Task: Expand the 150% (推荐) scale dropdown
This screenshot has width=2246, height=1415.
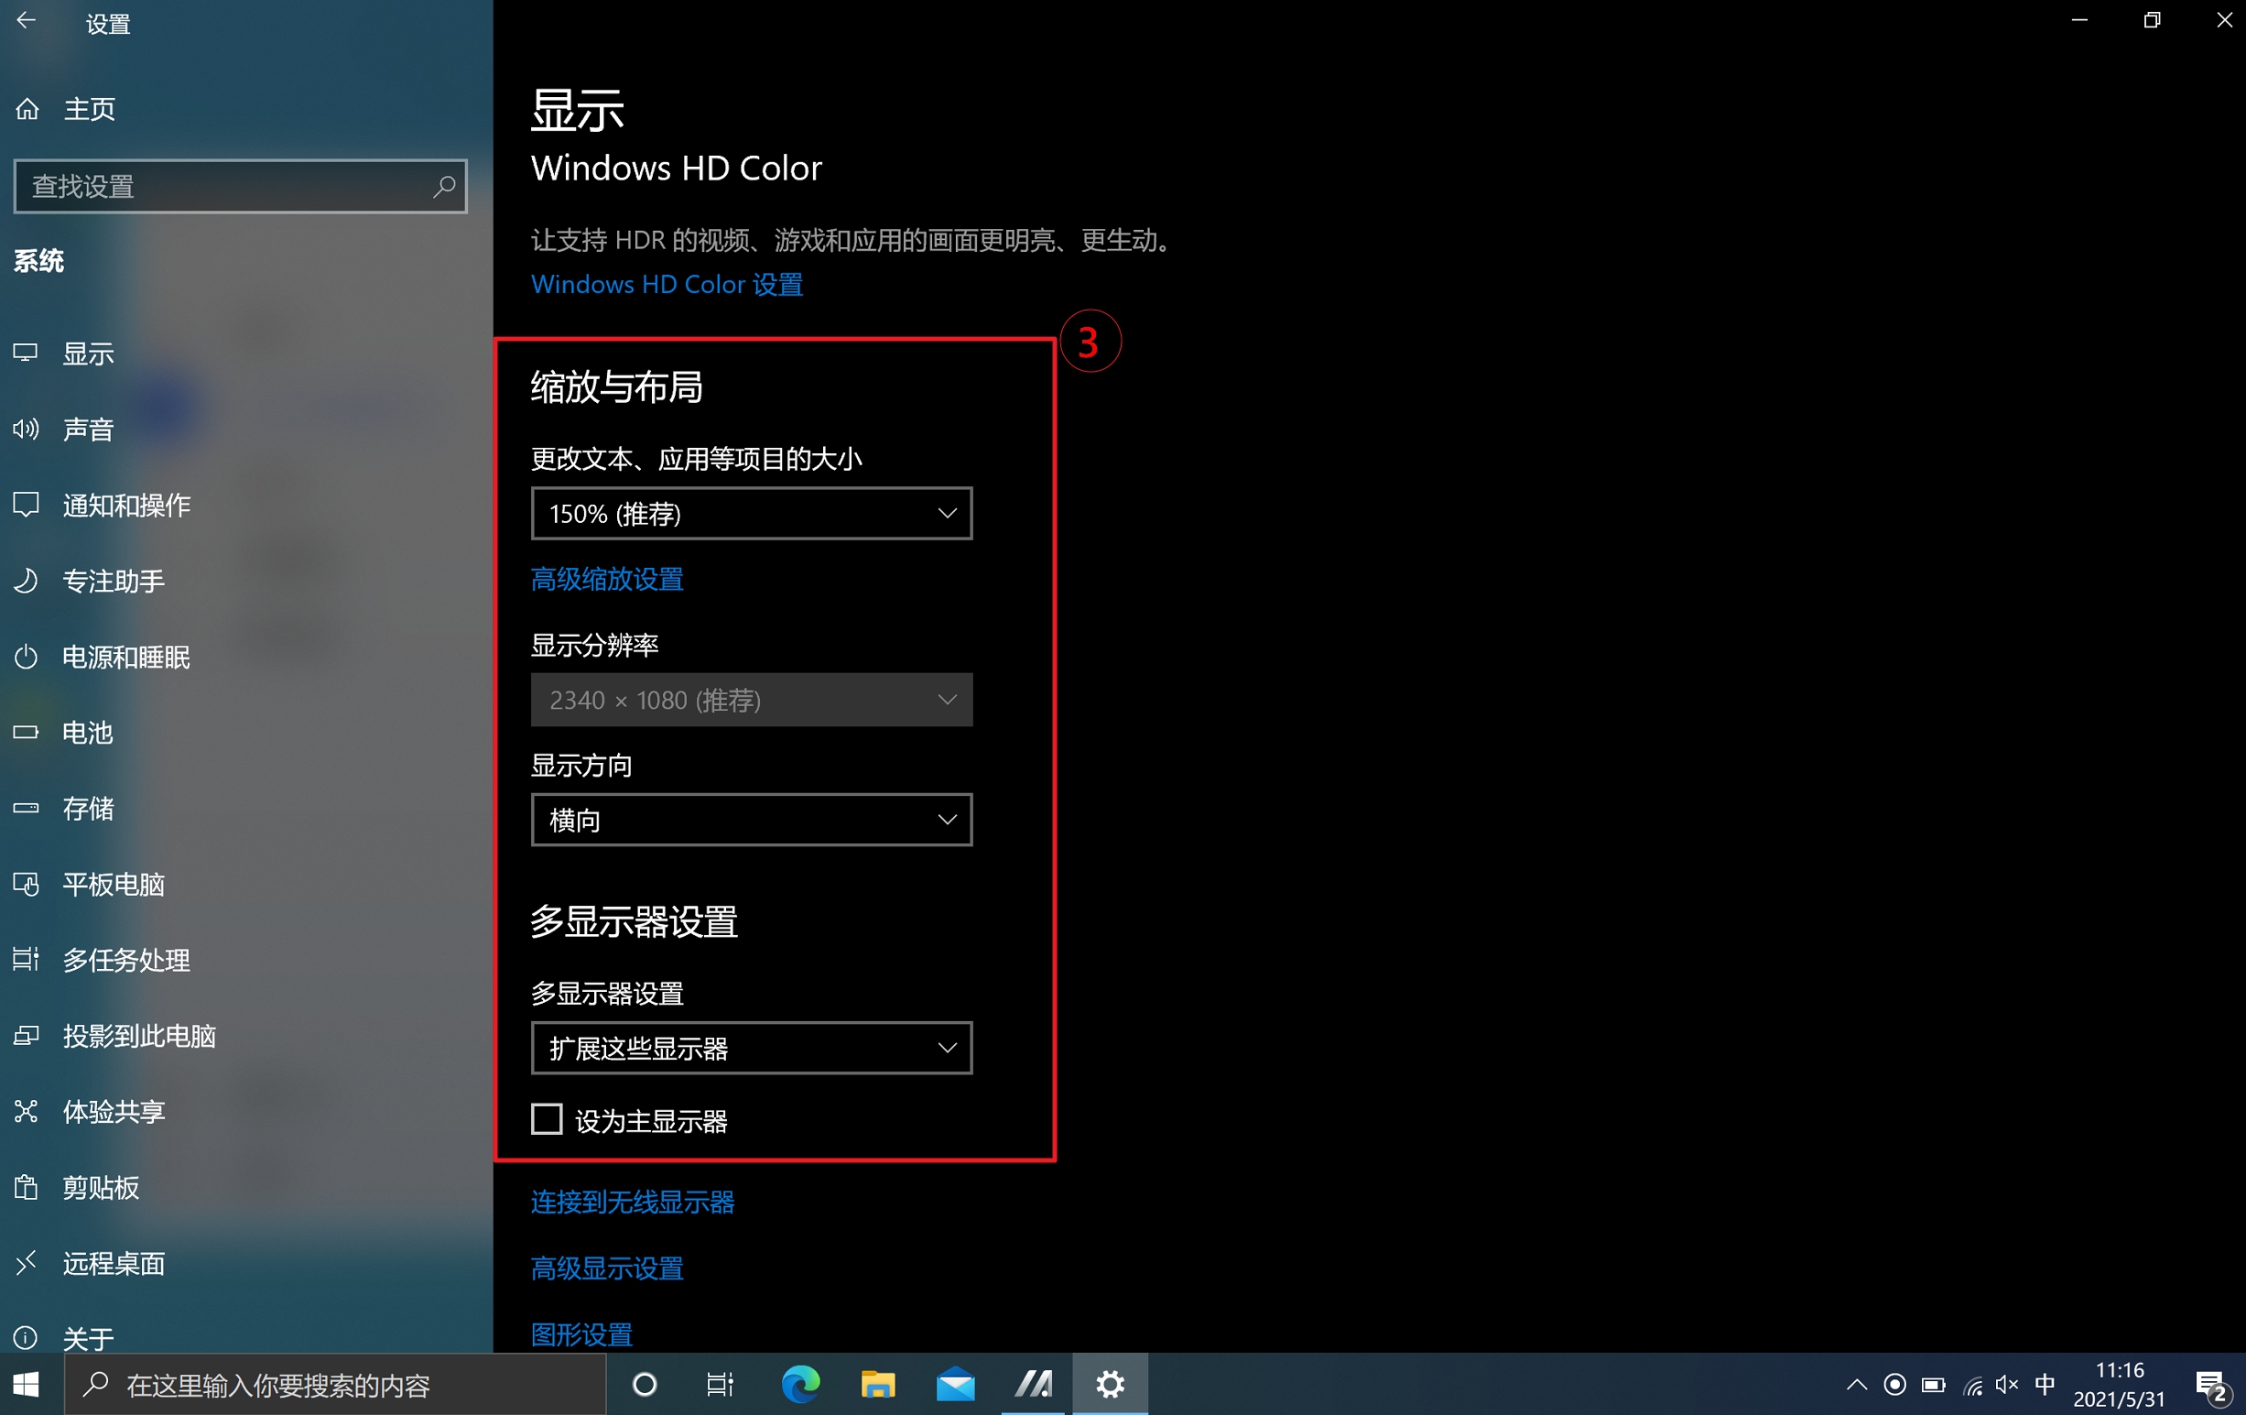Action: (752, 513)
